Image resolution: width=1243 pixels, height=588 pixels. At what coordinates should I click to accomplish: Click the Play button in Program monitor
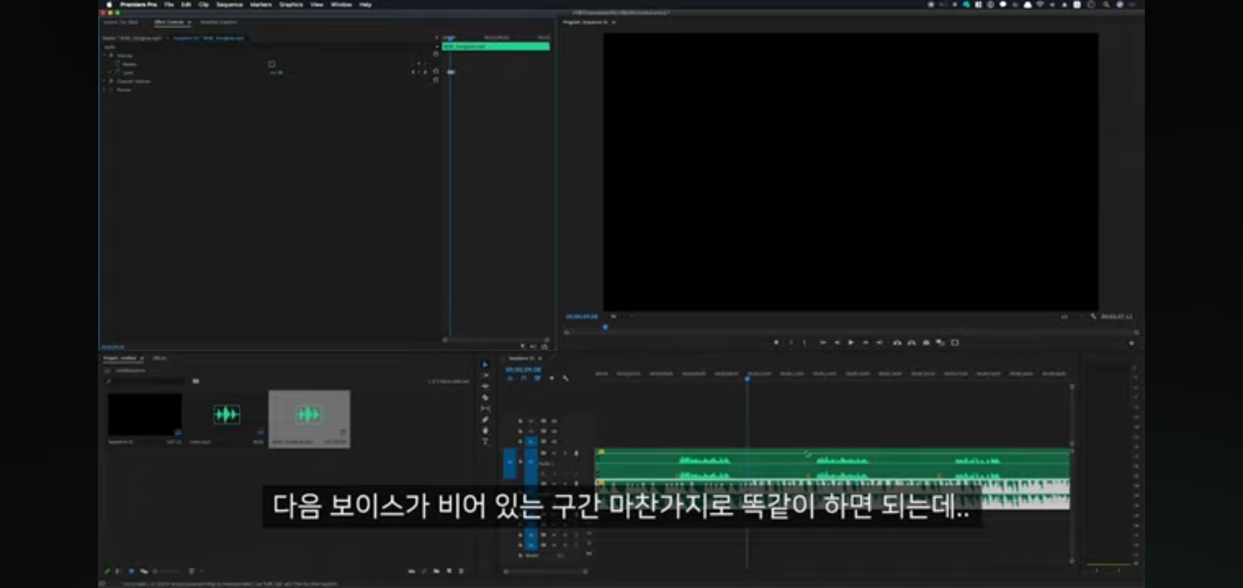pos(851,343)
